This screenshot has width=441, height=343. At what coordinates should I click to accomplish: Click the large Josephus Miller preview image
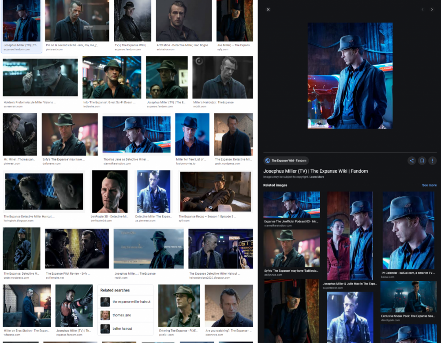(350, 75)
